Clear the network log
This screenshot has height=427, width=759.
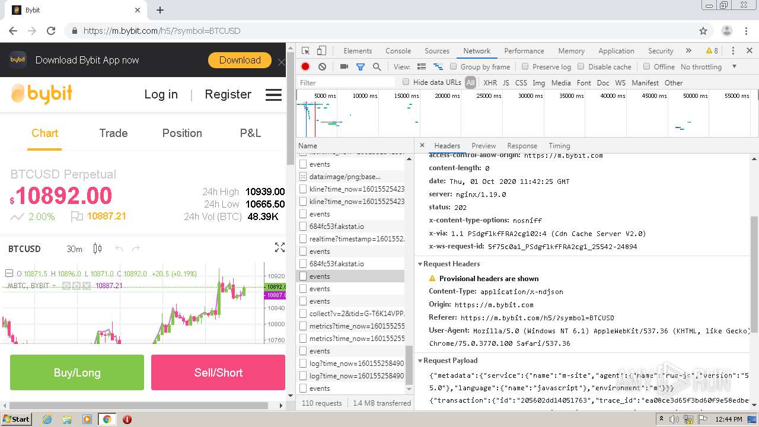coord(322,67)
